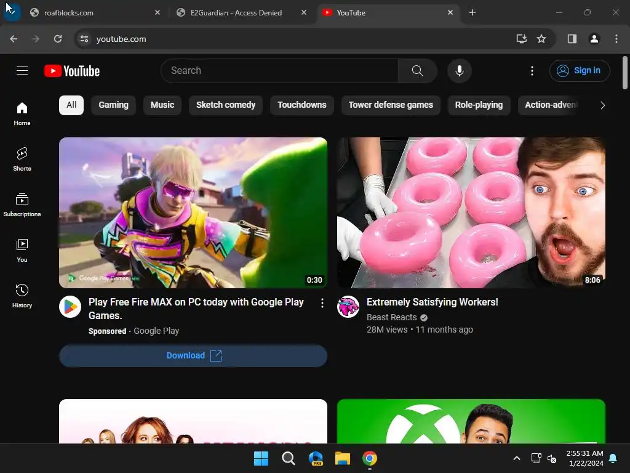630x473 pixels.
Task: Click network icon in system tray
Action: tap(536, 458)
